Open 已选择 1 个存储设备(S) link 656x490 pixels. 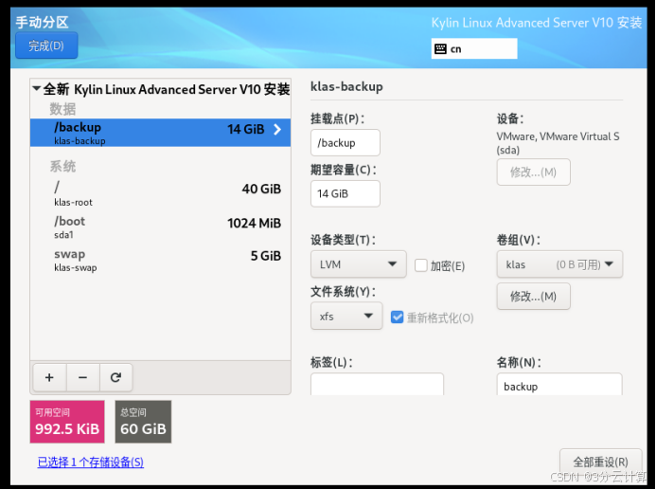91,462
